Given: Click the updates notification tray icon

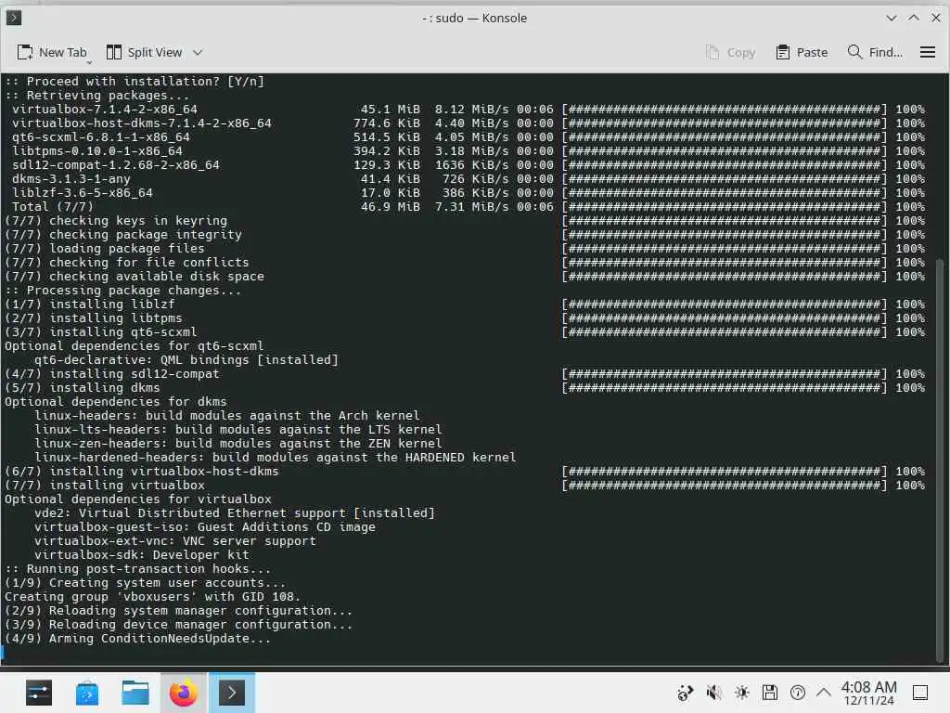Looking at the screenshot, I should click(797, 693).
